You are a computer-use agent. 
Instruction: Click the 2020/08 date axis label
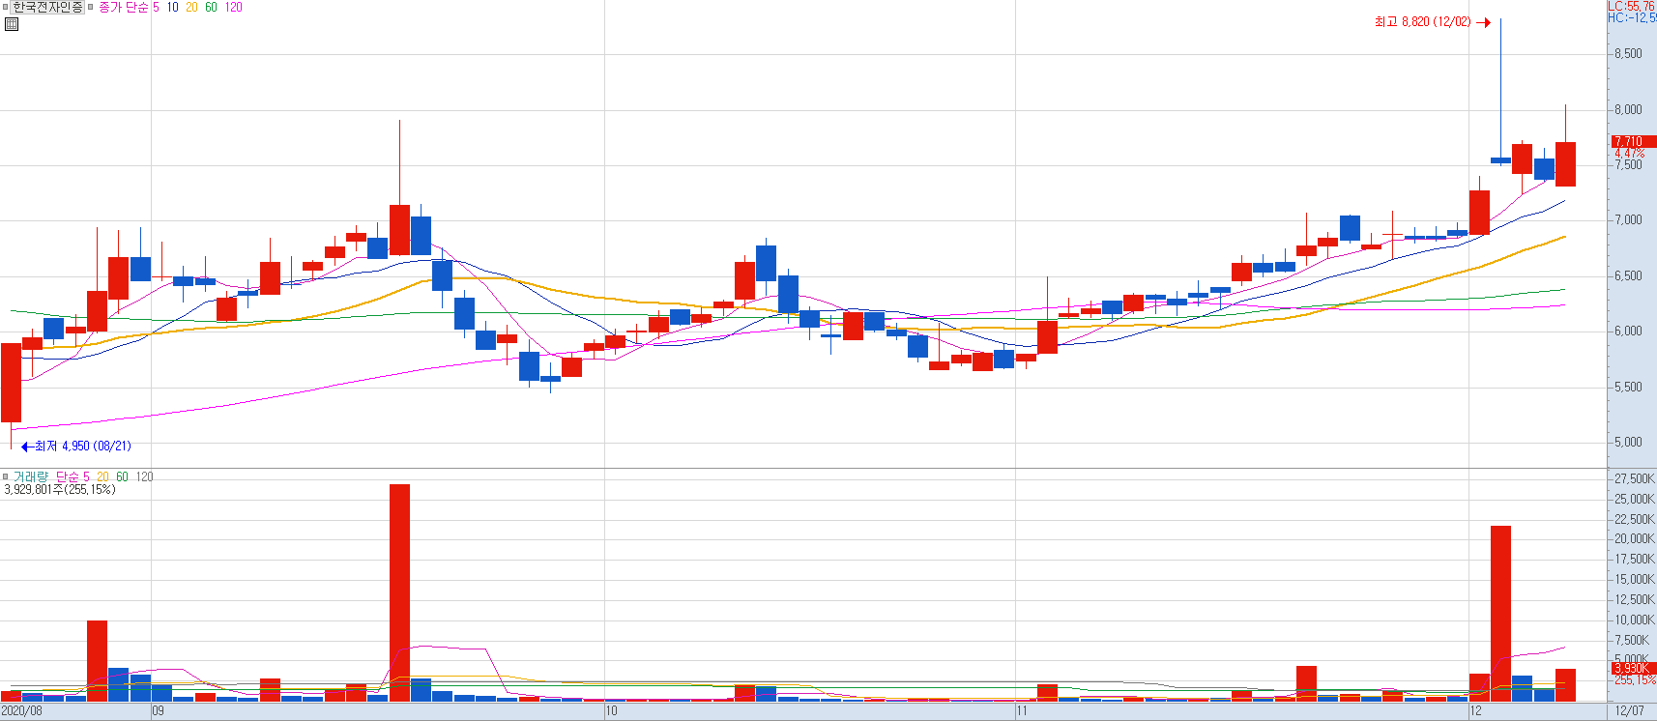coord(22,711)
